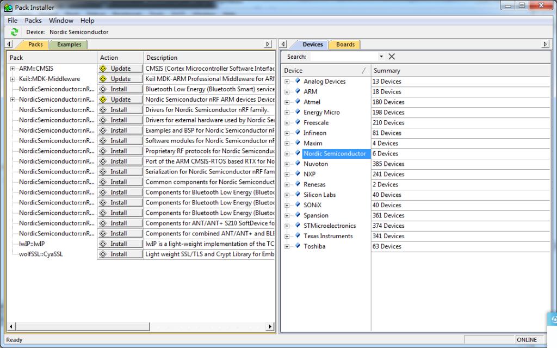The width and height of the screenshot is (557, 348).
Task: Expand the Analog Devices vendor node
Action: click(x=287, y=82)
